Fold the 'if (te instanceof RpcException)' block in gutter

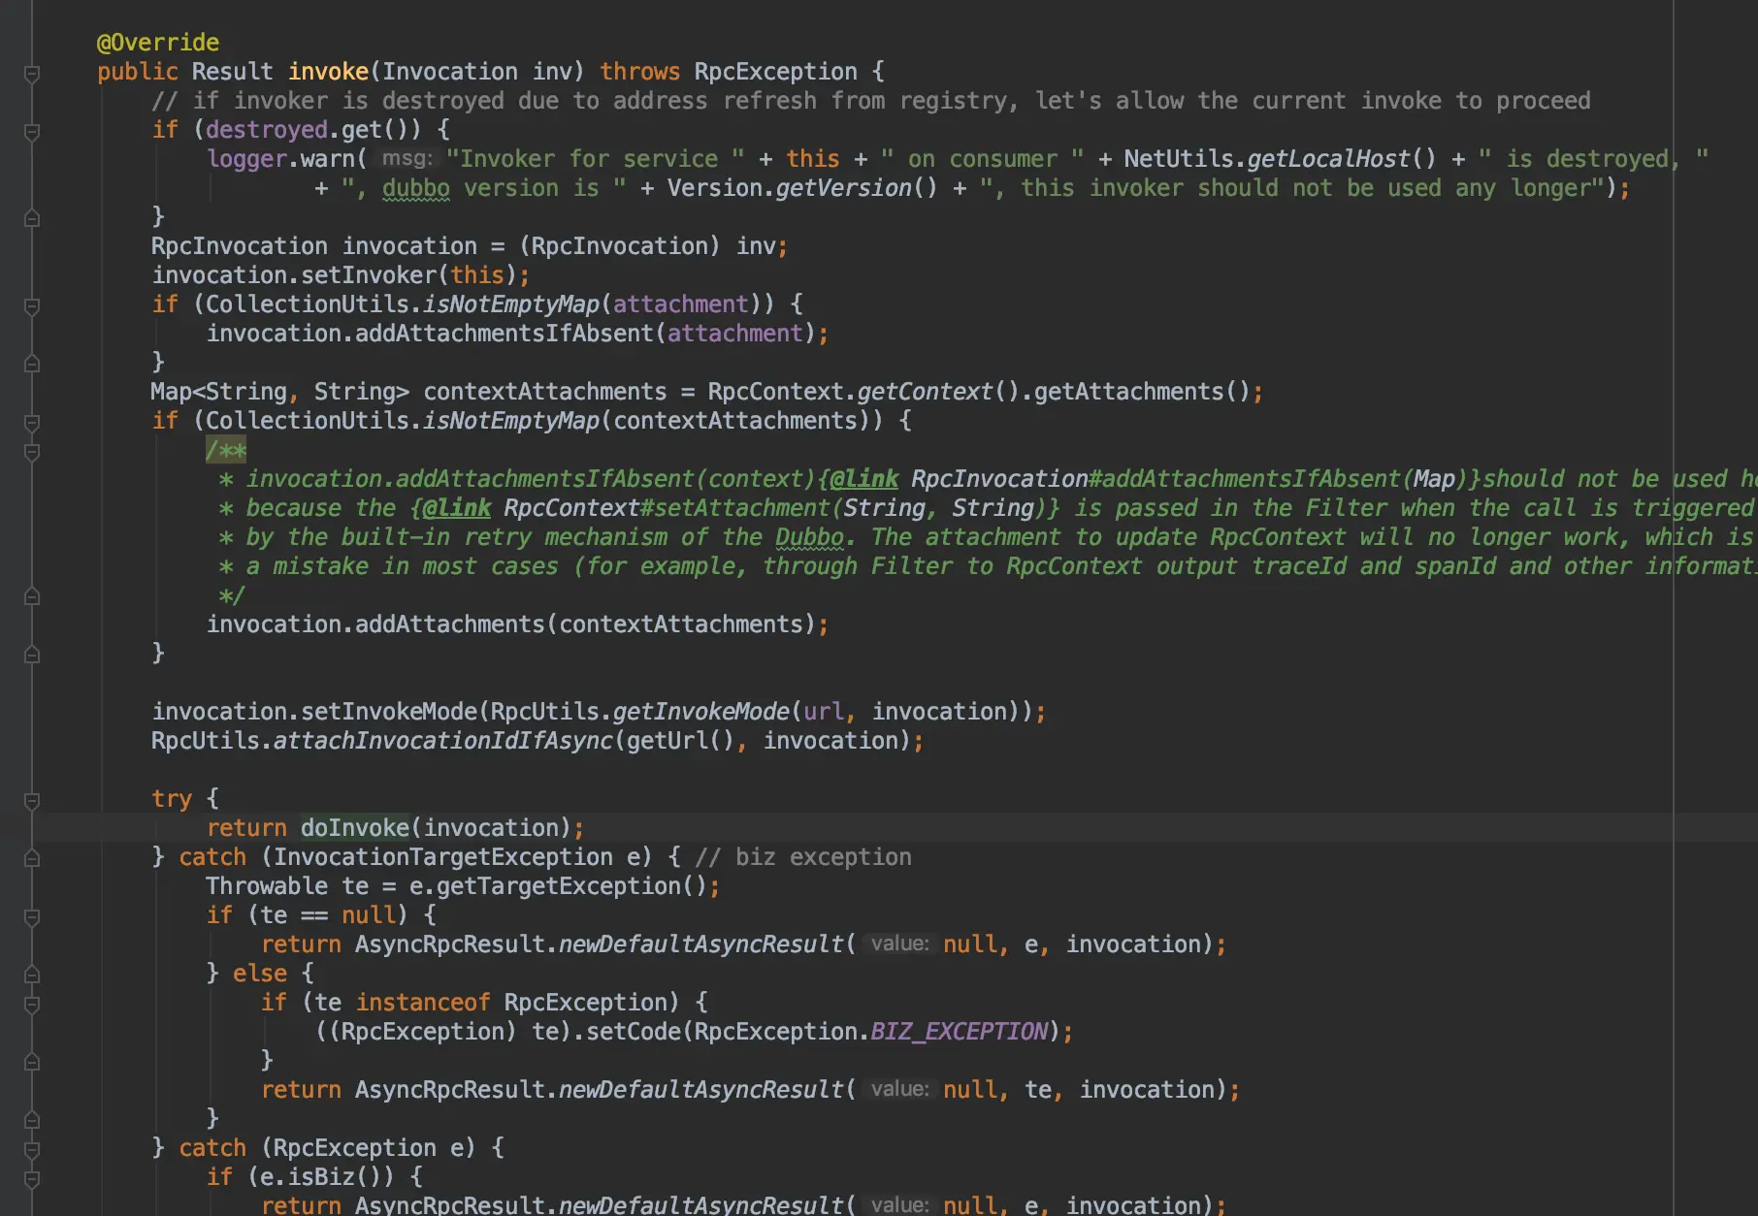pos(32,1005)
